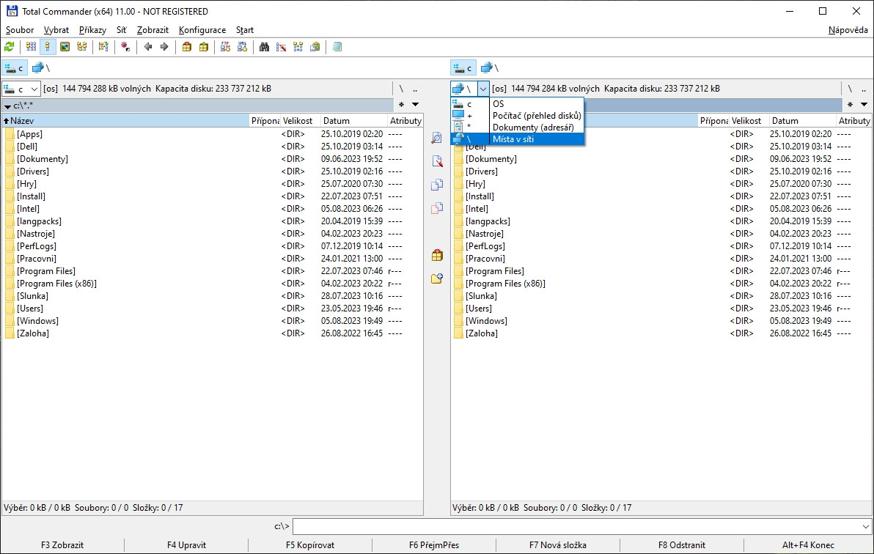Click the view file icon in middle bar

437,138
